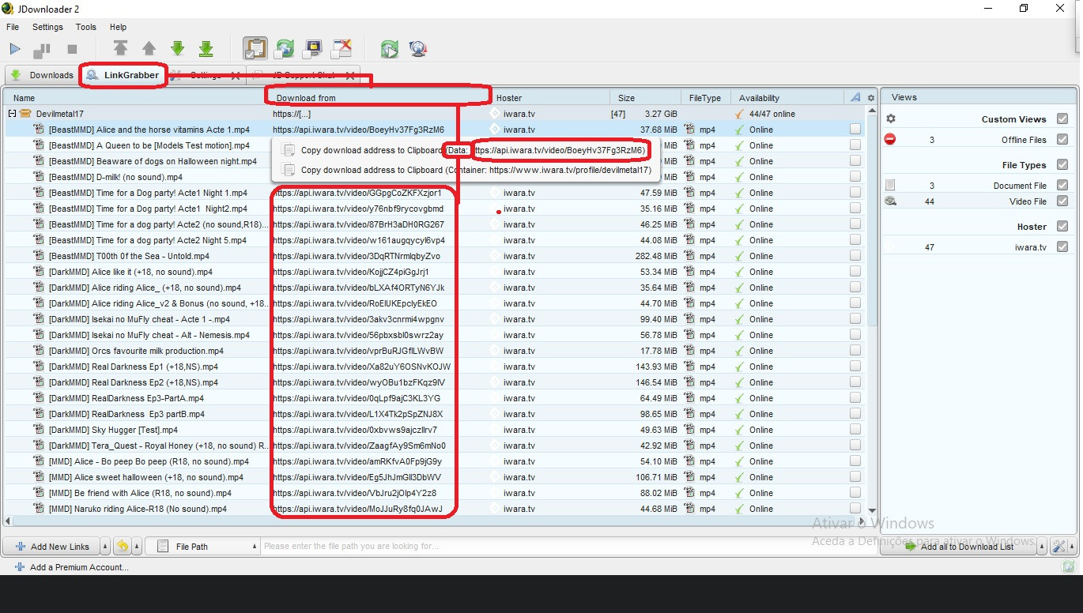Click Add a Premium Account link
The width and height of the screenshot is (1083, 613).
point(79,567)
